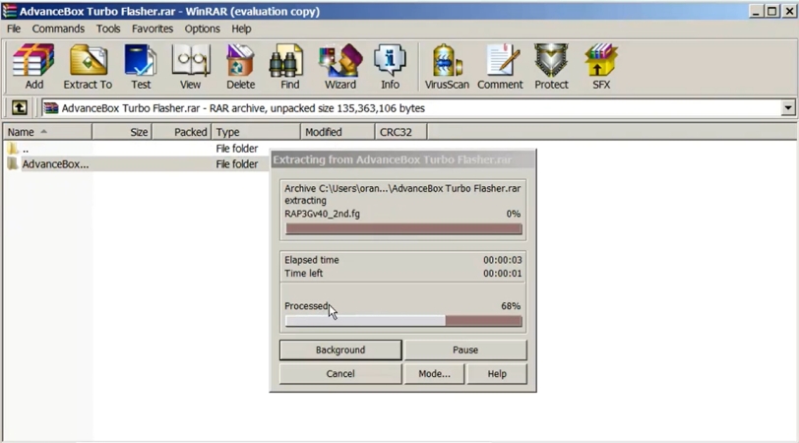This screenshot has height=443, width=799.
Task: Expand the archive path dropdown arrow
Action: point(788,108)
